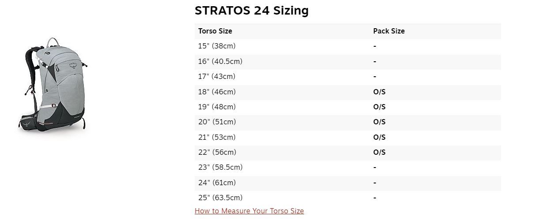Click the 21" (53cm) torso size row
539x224 pixels.
pyautogui.click(x=348, y=137)
